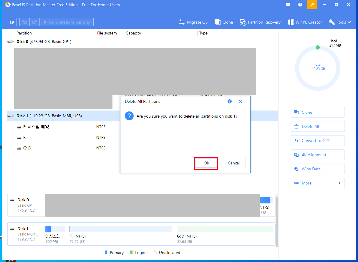Click the undo arrow icon

point(24,22)
